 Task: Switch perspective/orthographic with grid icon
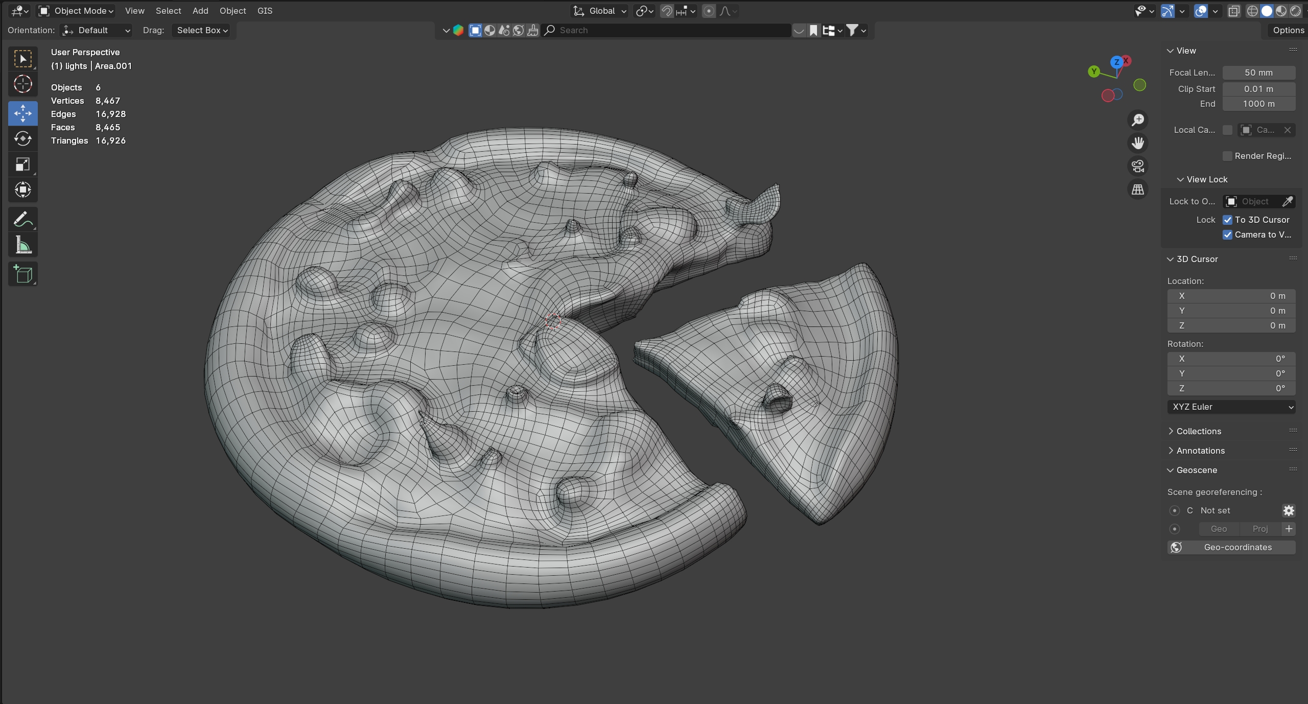[1137, 190]
